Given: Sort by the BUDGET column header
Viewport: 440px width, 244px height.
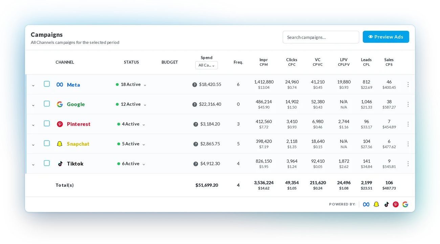Looking at the screenshot, I should (x=170, y=62).
